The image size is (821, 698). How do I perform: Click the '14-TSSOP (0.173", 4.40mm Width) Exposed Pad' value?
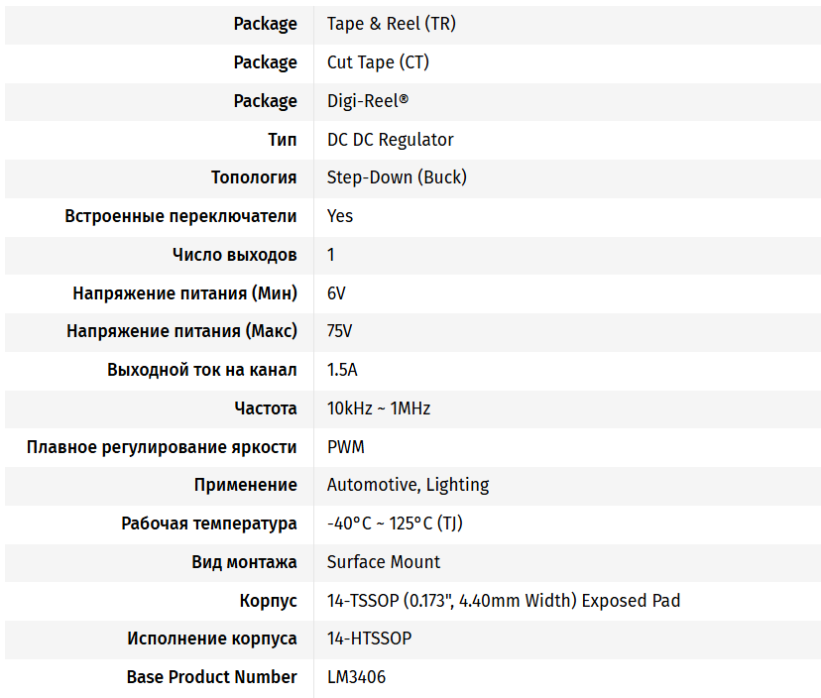(504, 601)
